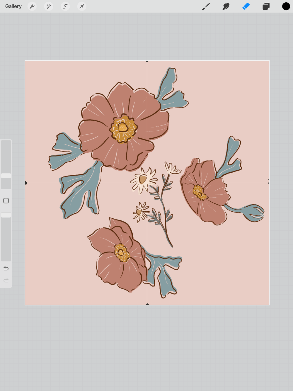Image resolution: width=293 pixels, height=391 pixels.
Task: Open the Adjustments magic wand menu
Action: 49,6
